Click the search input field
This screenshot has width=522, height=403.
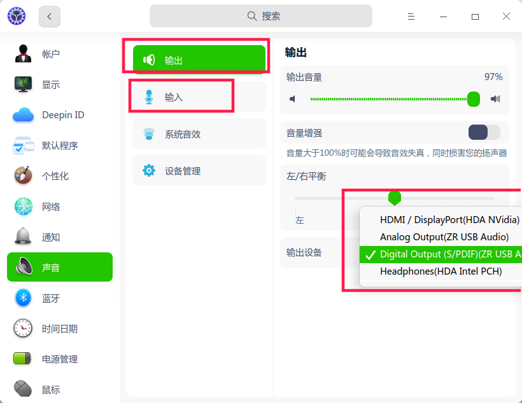[x=260, y=16]
